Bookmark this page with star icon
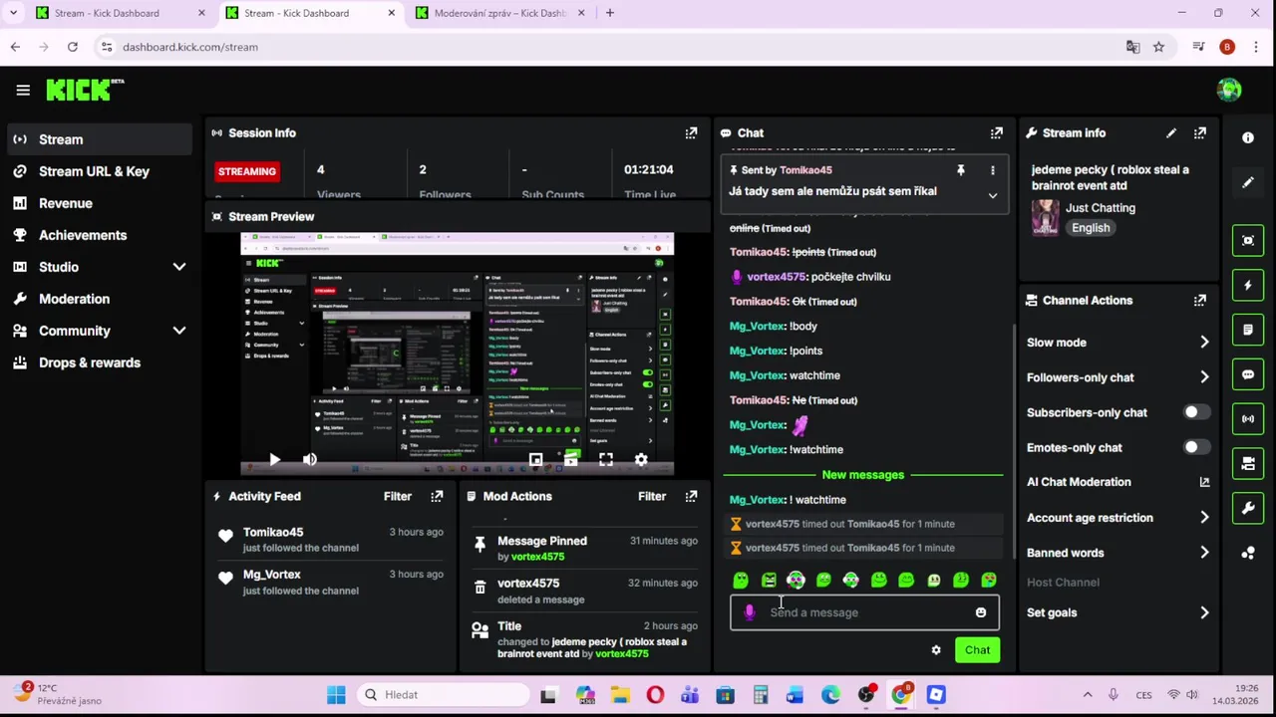 point(1158,47)
